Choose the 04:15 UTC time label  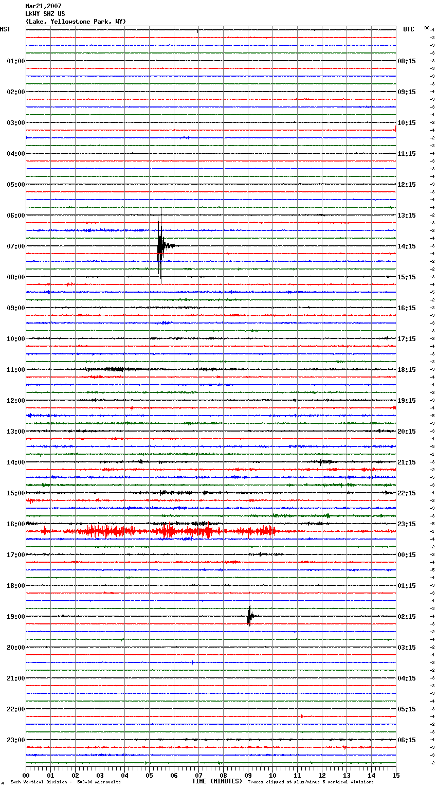407,678
